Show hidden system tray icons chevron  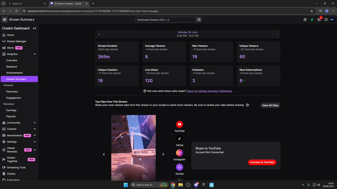click(x=303, y=185)
